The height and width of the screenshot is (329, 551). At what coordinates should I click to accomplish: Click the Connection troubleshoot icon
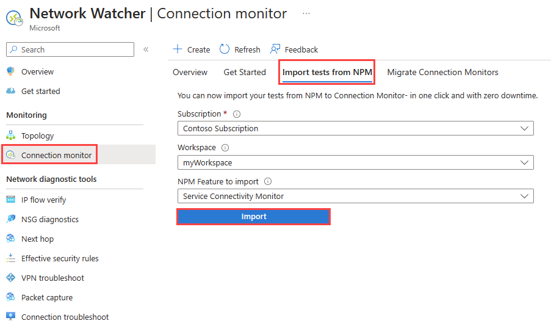pos(10,317)
